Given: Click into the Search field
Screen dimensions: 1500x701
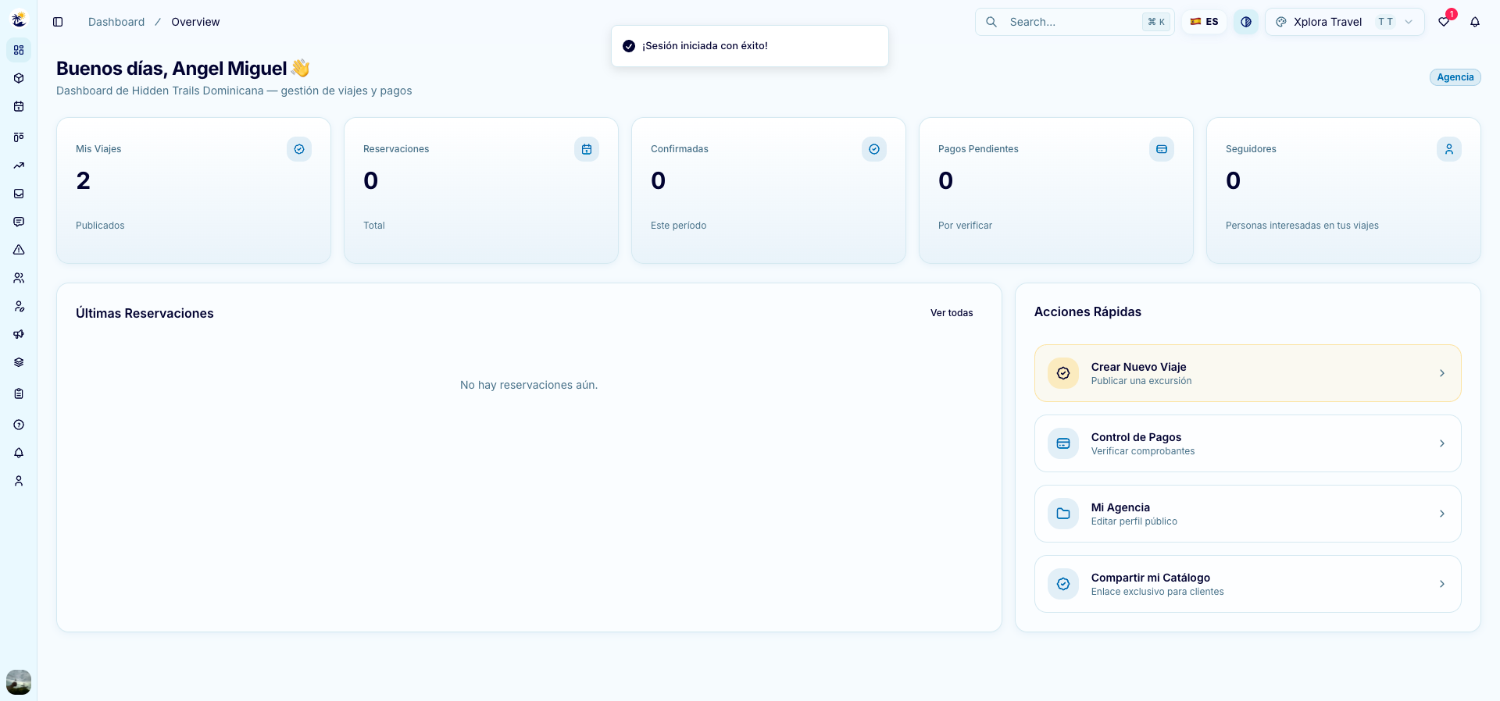Looking at the screenshot, I should (1074, 22).
